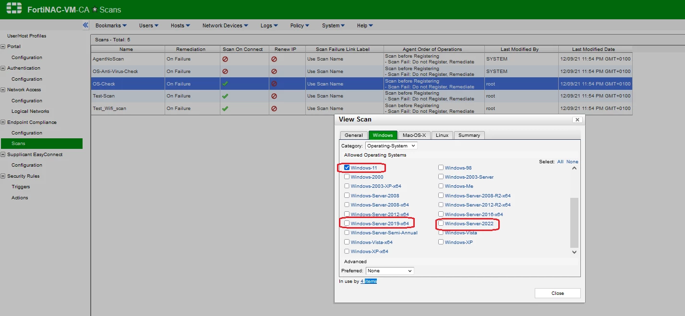
Task: Click the Close button in View Scan
Action: tap(557, 293)
